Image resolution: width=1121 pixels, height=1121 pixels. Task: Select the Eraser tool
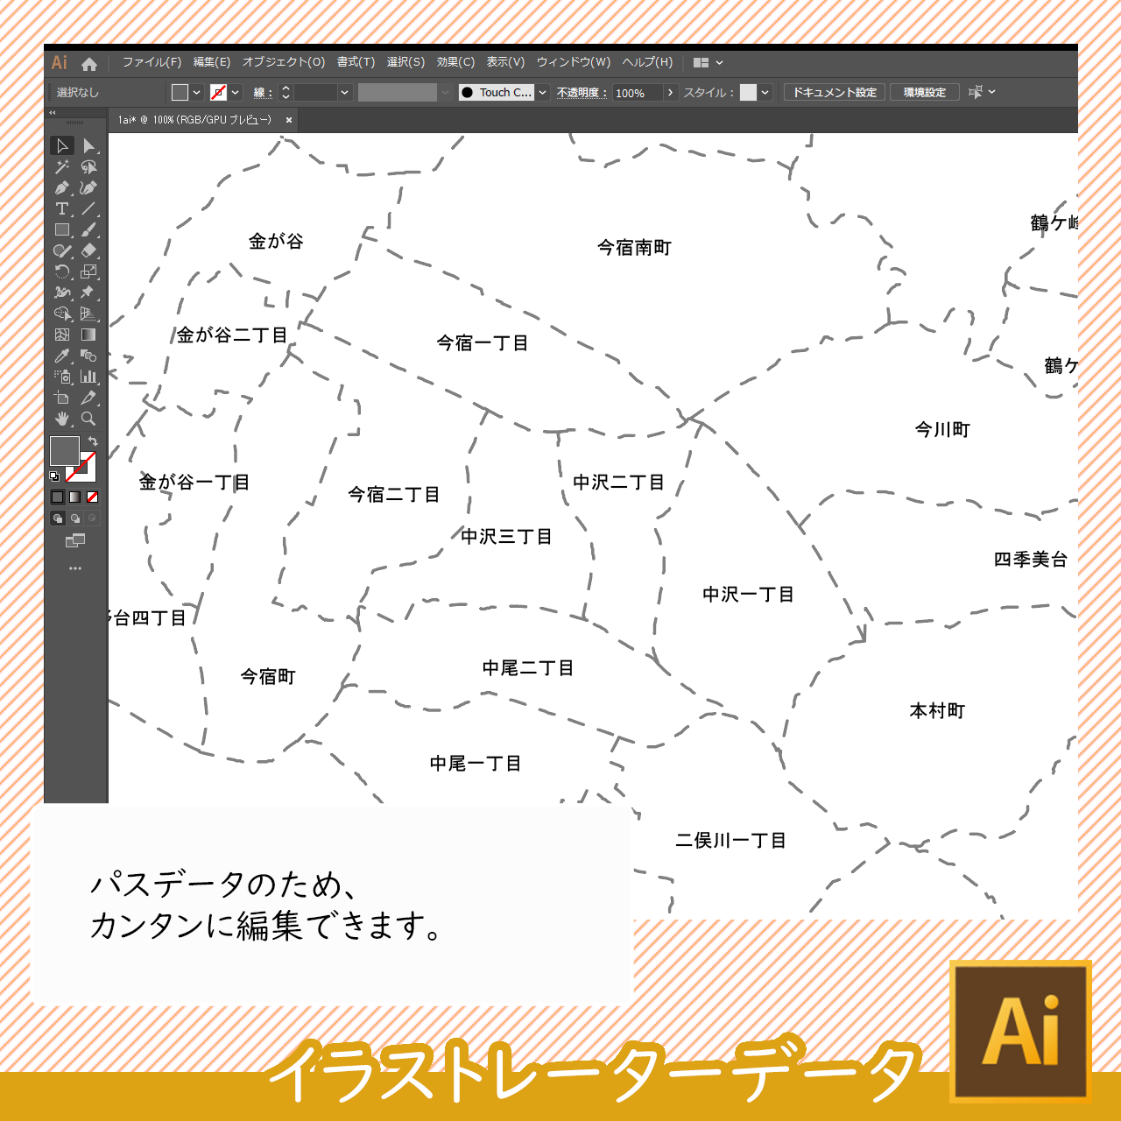coord(88,250)
